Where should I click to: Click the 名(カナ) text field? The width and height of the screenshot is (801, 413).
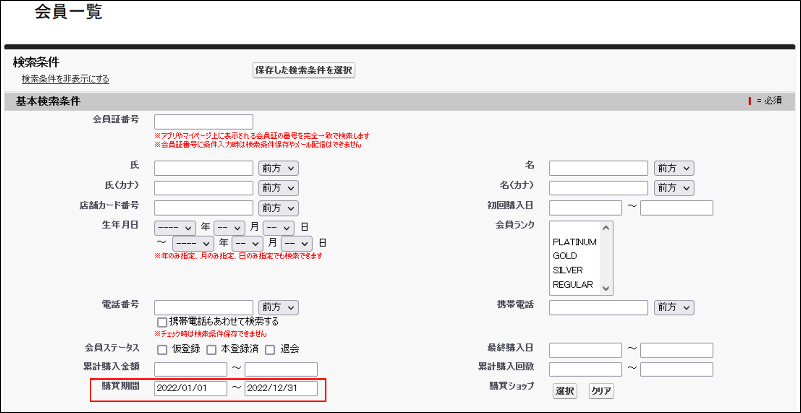click(x=598, y=188)
